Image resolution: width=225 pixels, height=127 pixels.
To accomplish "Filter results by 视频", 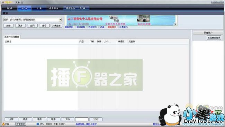I will coord(25,119).
